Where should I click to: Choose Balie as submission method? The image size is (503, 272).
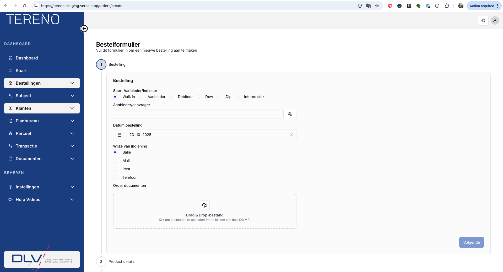click(x=115, y=152)
